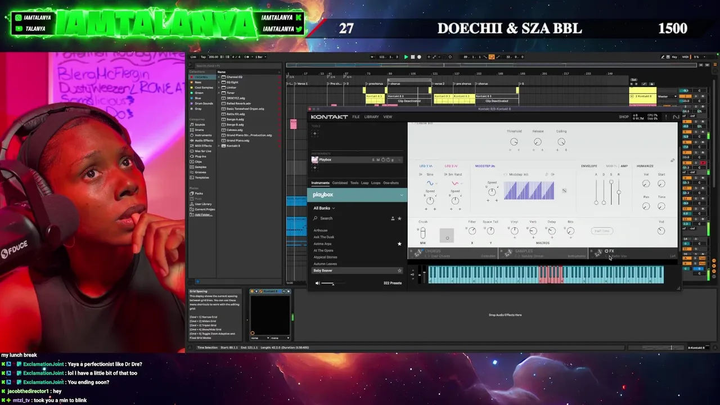Open the Clips category
Image resolution: width=720 pixels, height=405 pixels.
tap(198, 161)
